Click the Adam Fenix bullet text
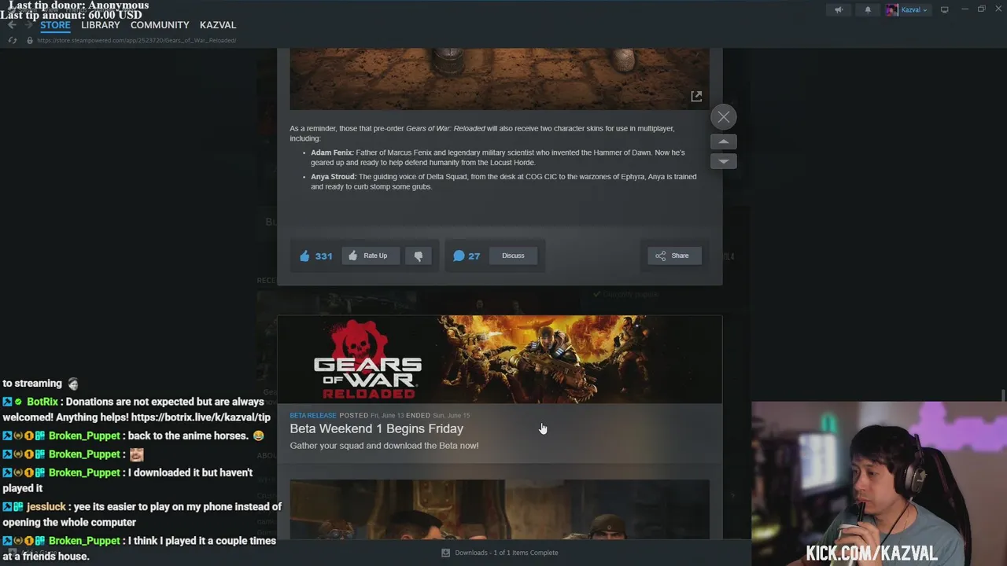This screenshot has height=566, width=1007. coord(498,157)
